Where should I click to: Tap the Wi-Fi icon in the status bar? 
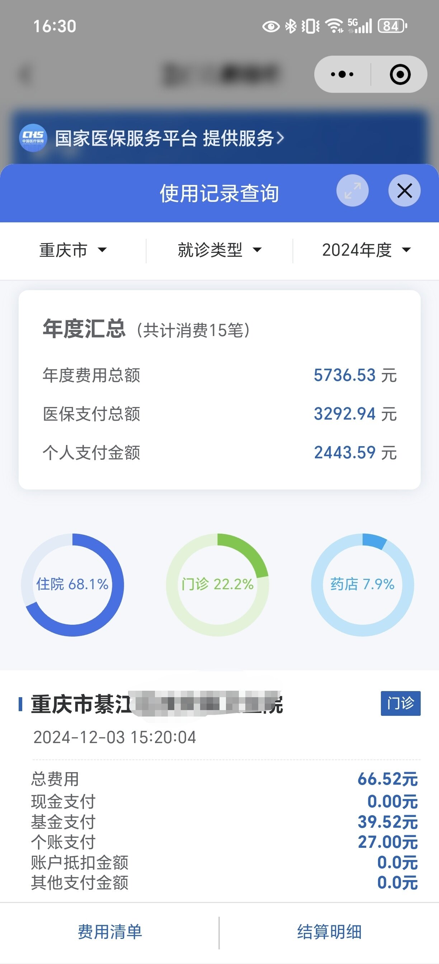334,26
